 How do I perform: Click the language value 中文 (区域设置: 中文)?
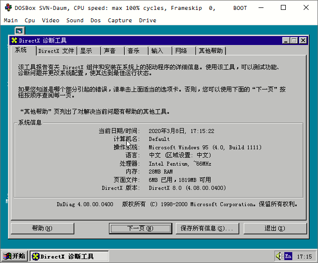pos(180,155)
